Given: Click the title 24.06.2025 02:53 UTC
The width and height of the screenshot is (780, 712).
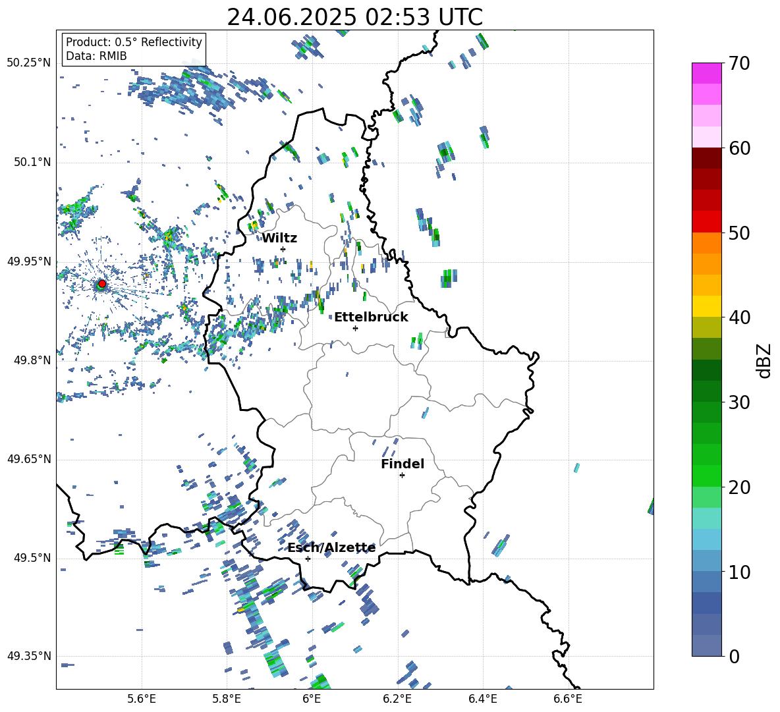Looking at the screenshot, I should tap(354, 17).
